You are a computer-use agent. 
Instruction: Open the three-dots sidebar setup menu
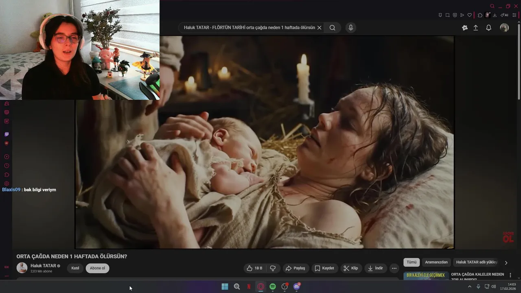coord(7,276)
